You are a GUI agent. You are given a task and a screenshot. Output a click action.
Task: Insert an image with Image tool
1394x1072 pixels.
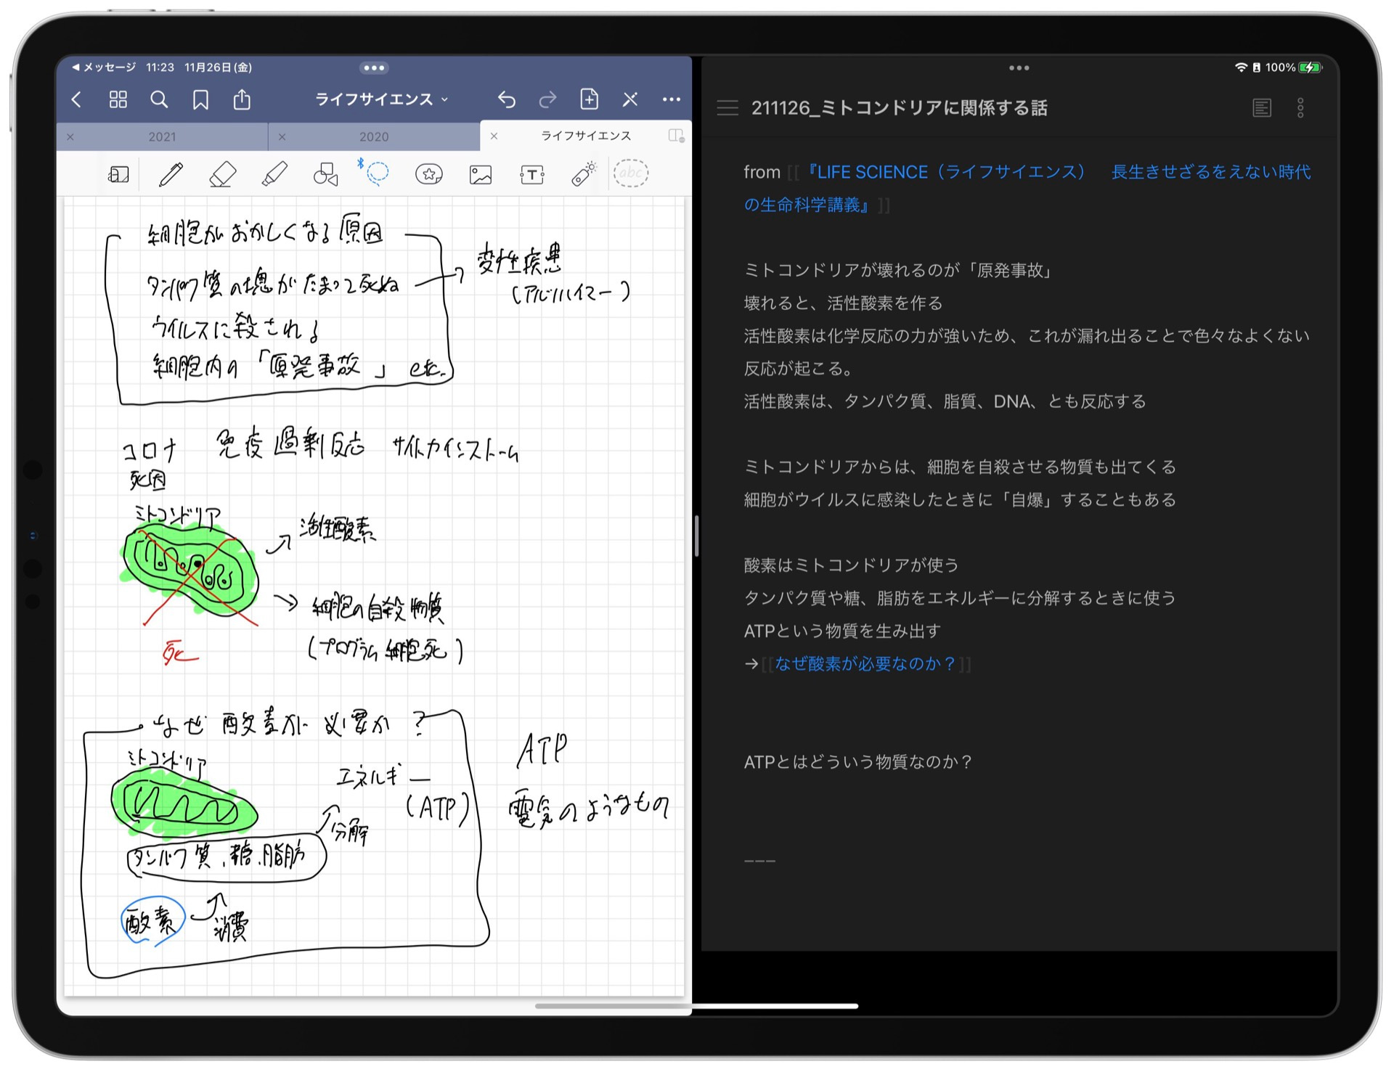[481, 174]
